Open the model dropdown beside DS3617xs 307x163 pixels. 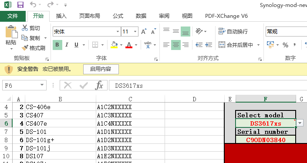[300, 123]
